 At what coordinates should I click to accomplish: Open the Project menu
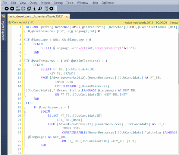pos(45,3)
